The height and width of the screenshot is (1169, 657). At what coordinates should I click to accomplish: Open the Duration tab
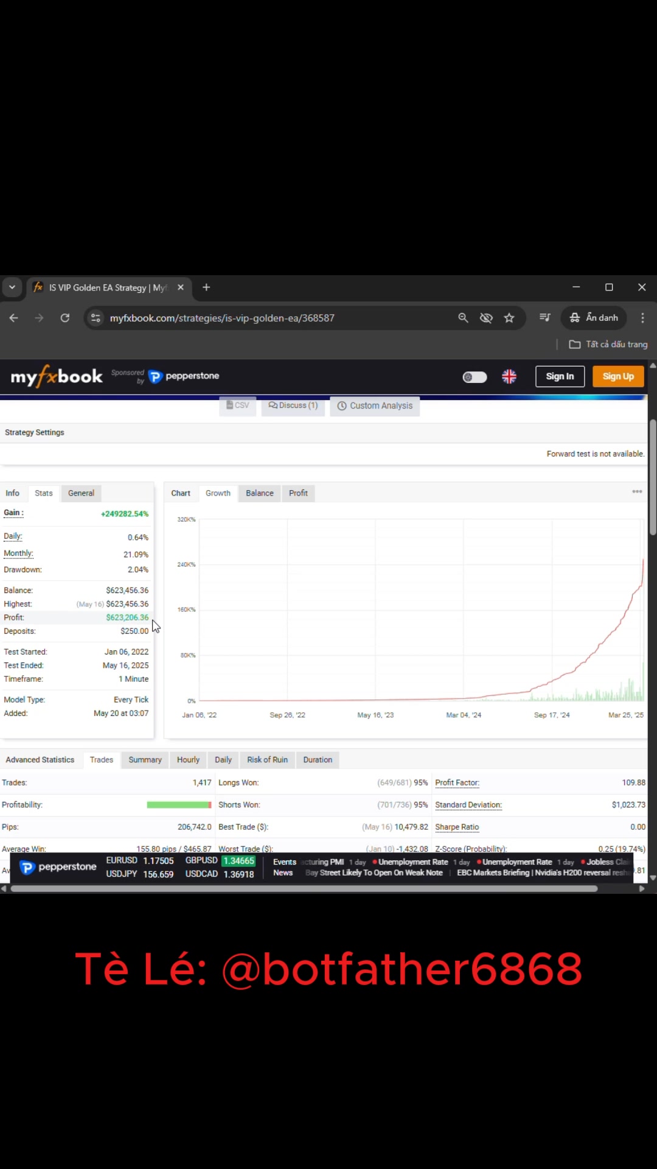tap(318, 760)
